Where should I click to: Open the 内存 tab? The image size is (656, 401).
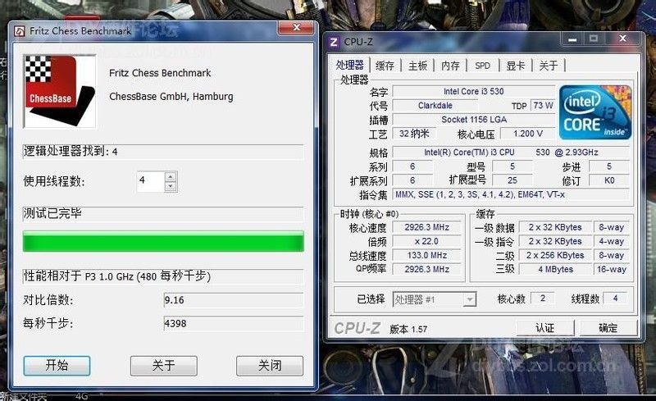450,66
